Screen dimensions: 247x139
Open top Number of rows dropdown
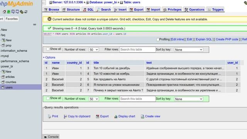94,50
